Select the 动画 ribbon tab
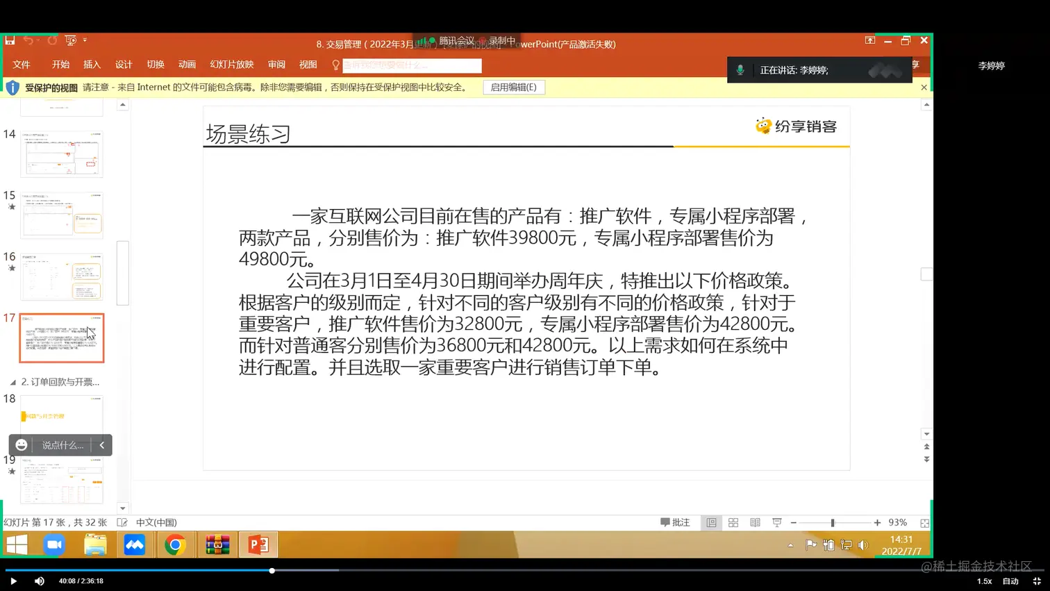This screenshot has width=1050, height=591. click(x=187, y=65)
